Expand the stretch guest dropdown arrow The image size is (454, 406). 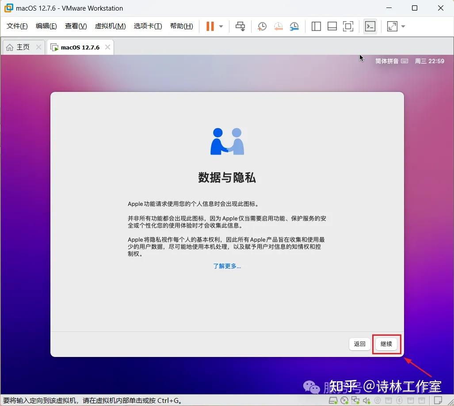[x=403, y=27]
